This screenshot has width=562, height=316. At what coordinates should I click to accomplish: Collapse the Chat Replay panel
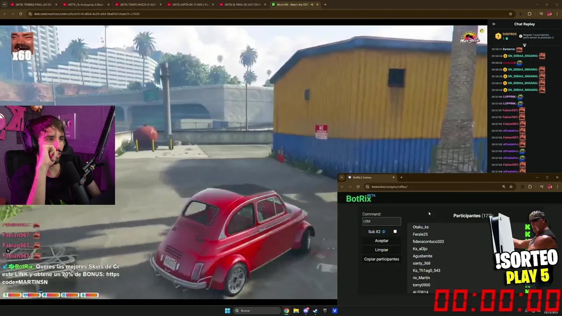[x=494, y=24]
